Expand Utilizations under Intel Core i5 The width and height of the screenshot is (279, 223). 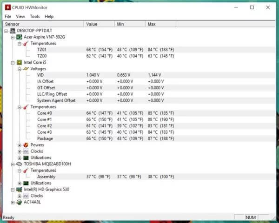(20, 158)
